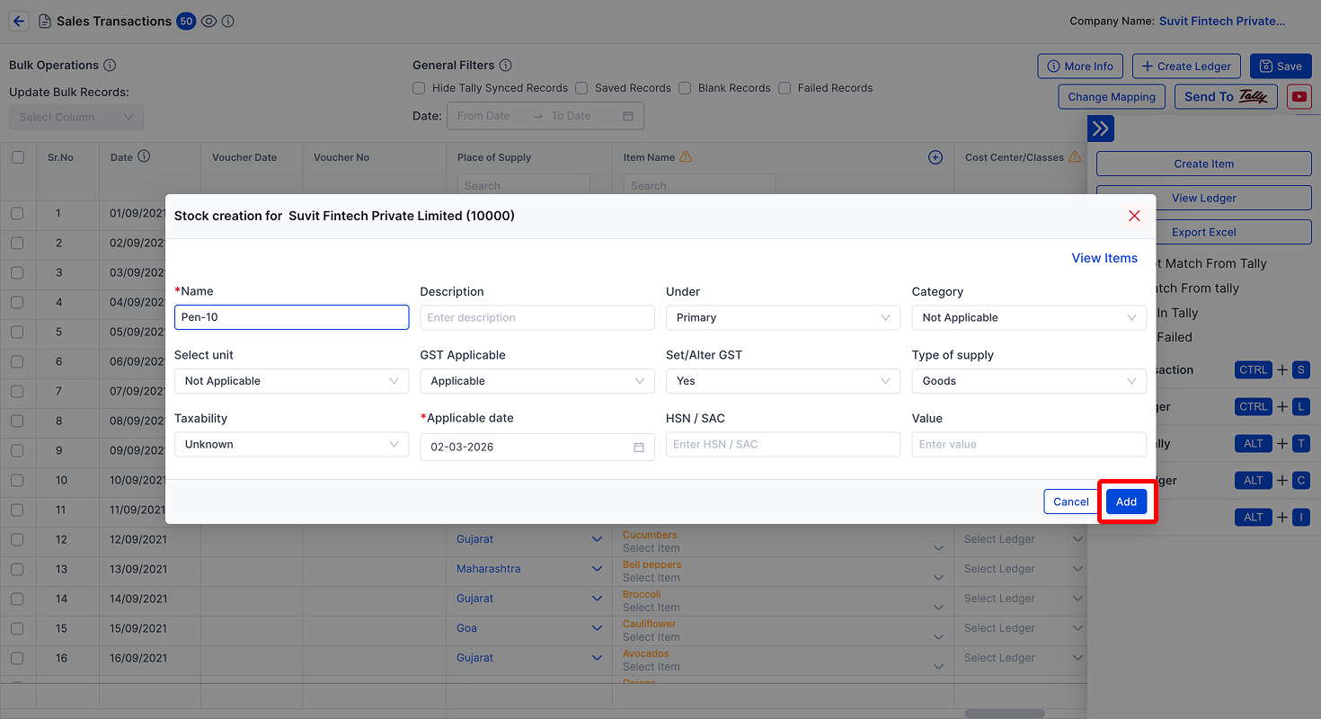Viewport: 1321px width, 719px height.
Task: Select the checkbox for row 16
Action: click(x=17, y=658)
